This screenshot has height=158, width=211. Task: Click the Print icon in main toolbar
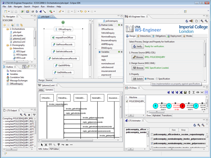point(16,11)
